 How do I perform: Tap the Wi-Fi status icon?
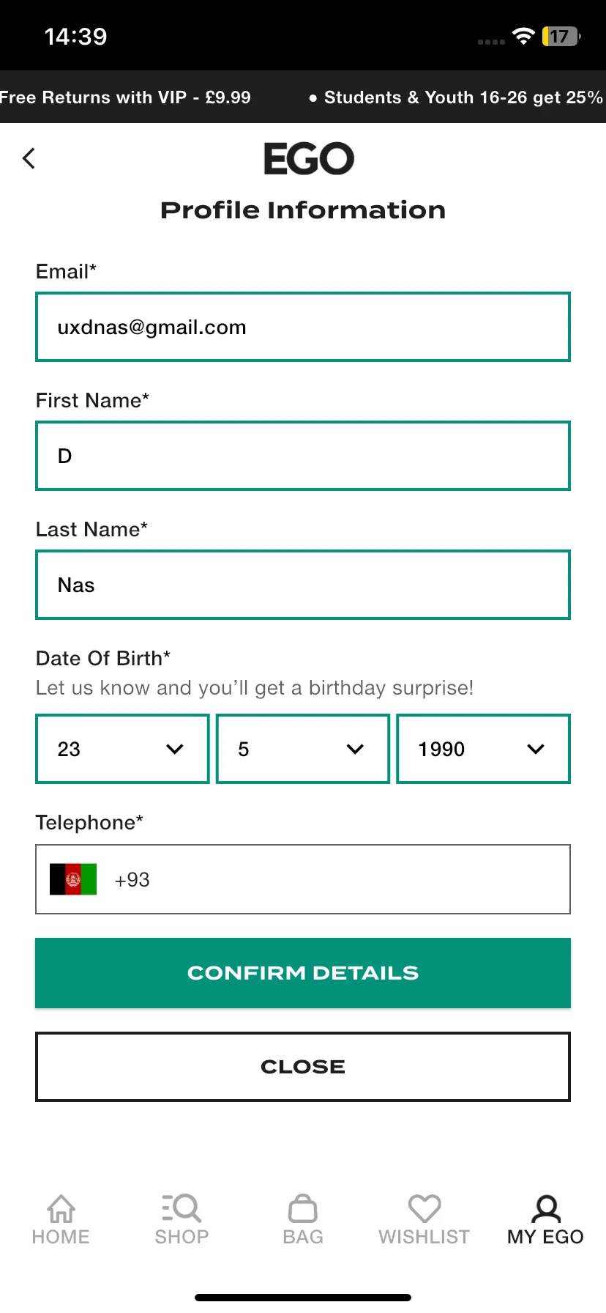click(523, 36)
